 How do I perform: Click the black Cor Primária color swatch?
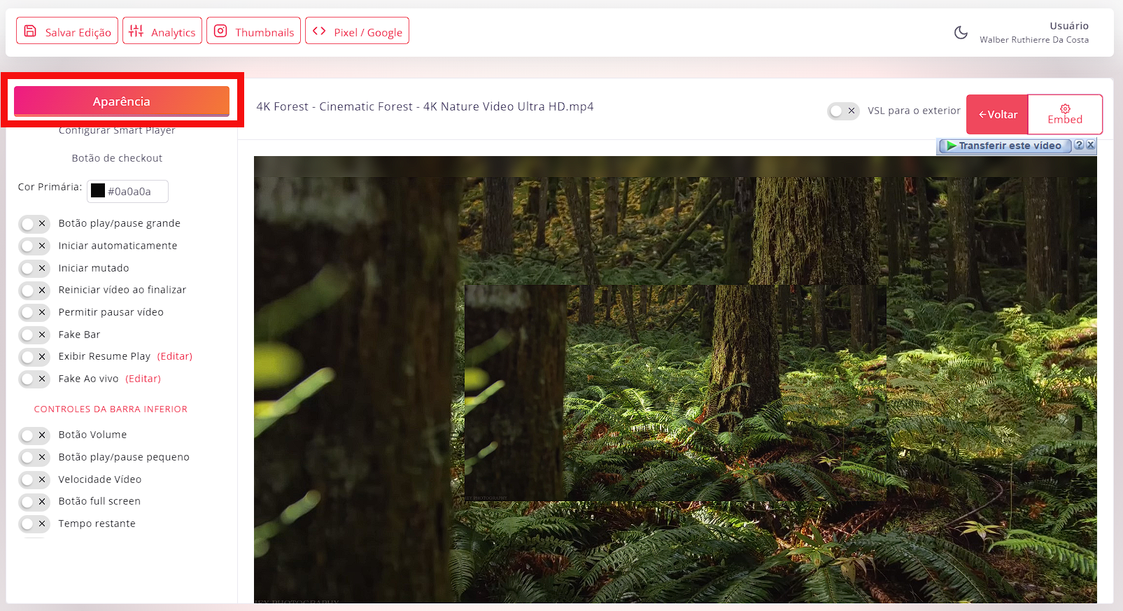98,191
